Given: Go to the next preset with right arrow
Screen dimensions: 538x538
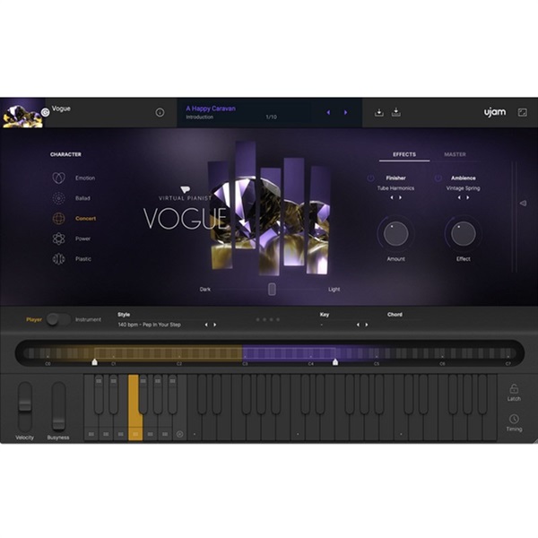Looking at the screenshot, I should pos(346,112).
